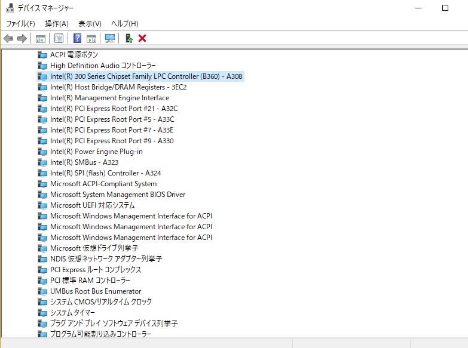Open the blue Help question mark icon

point(77,38)
